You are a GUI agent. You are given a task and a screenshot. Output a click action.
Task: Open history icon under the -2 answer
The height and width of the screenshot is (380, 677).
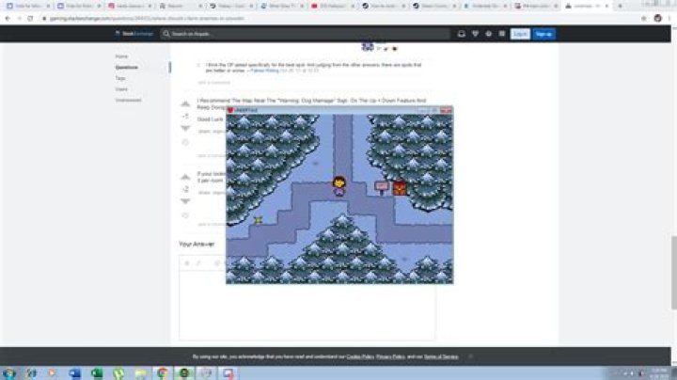(185, 215)
